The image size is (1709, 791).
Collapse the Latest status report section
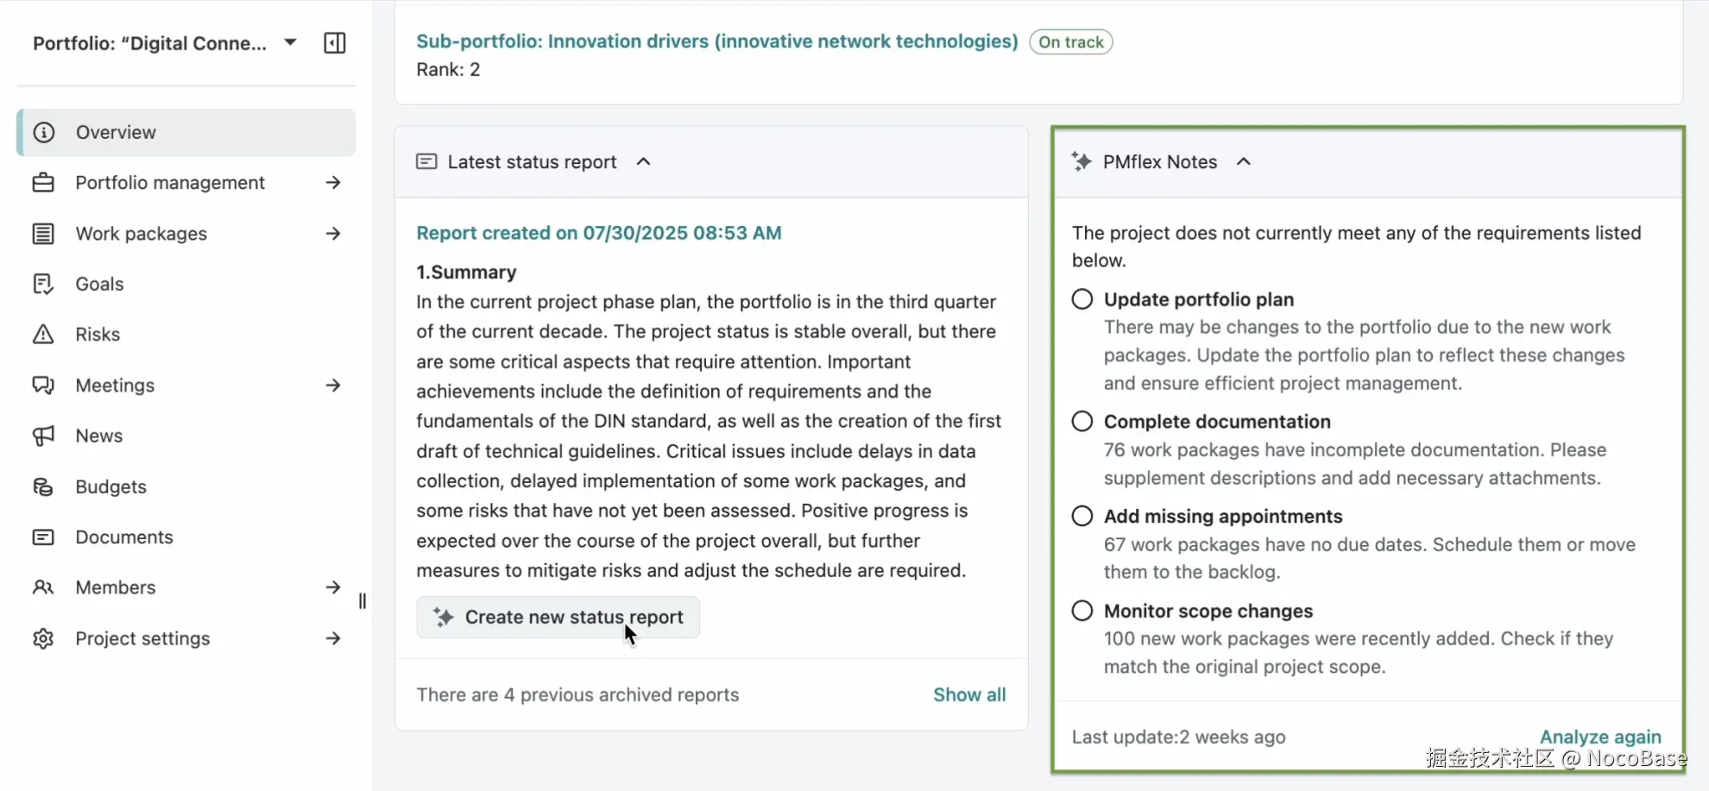coord(644,161)
